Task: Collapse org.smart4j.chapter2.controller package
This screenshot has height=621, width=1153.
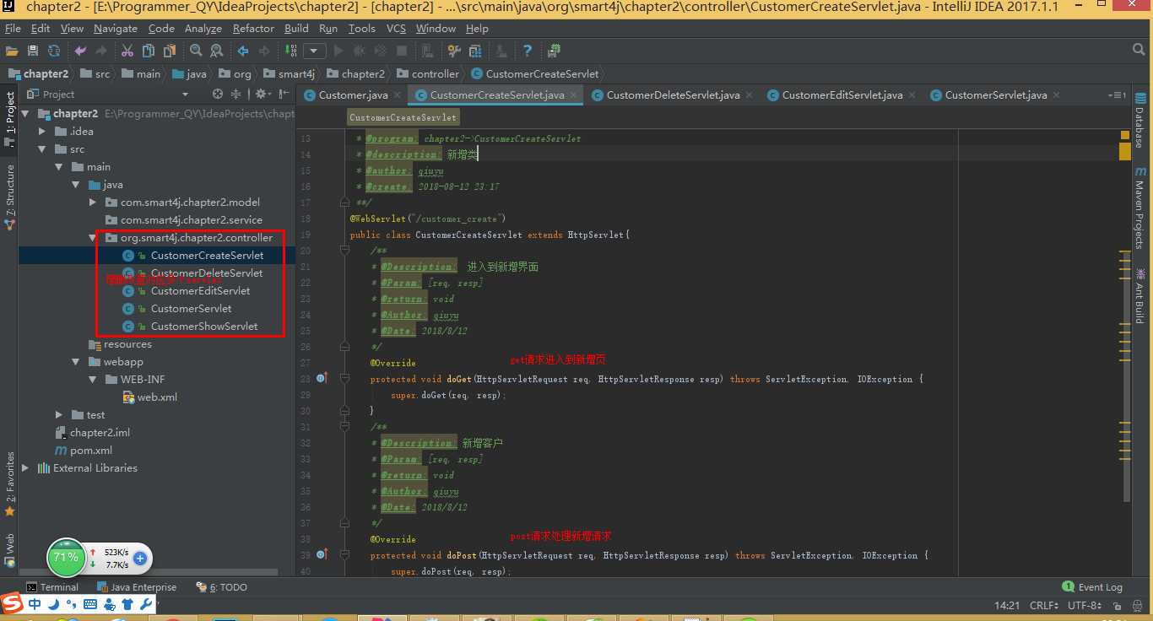Action: (x=93, y=237)
